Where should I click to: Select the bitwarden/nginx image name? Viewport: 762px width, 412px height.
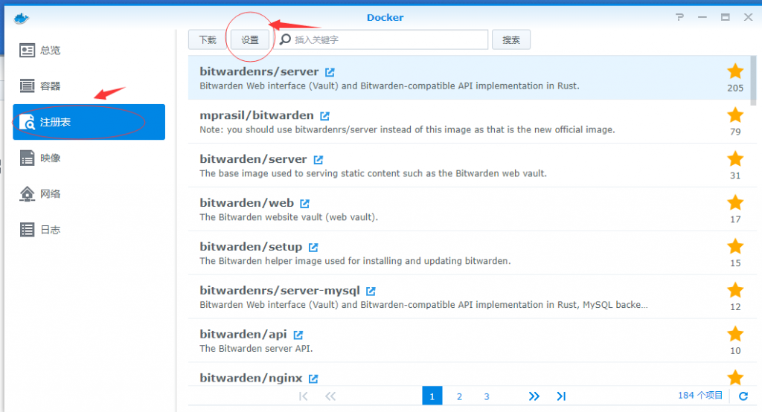(251, 378)
